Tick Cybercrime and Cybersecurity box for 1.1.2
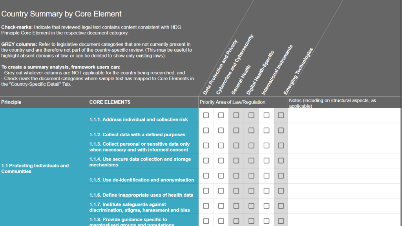 (x=221, y=130)
